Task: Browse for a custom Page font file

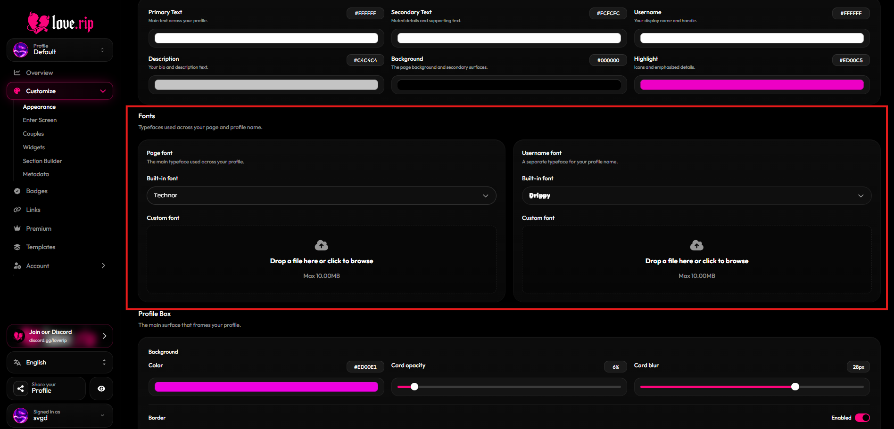Action: [322, 259]
